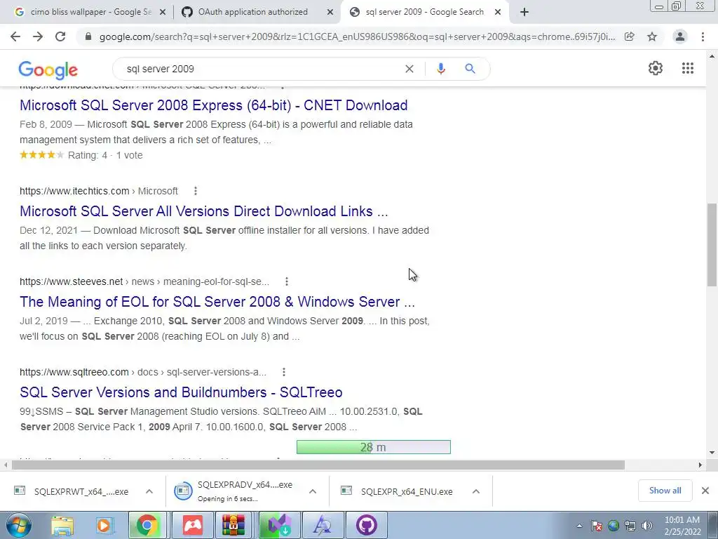Open the SQLEXPRADV_x64 download item

[237, 491]
